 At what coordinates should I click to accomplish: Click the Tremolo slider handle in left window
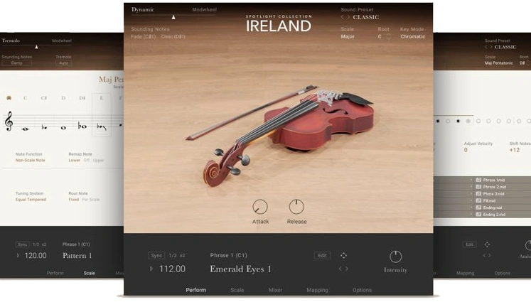[36, 47]
